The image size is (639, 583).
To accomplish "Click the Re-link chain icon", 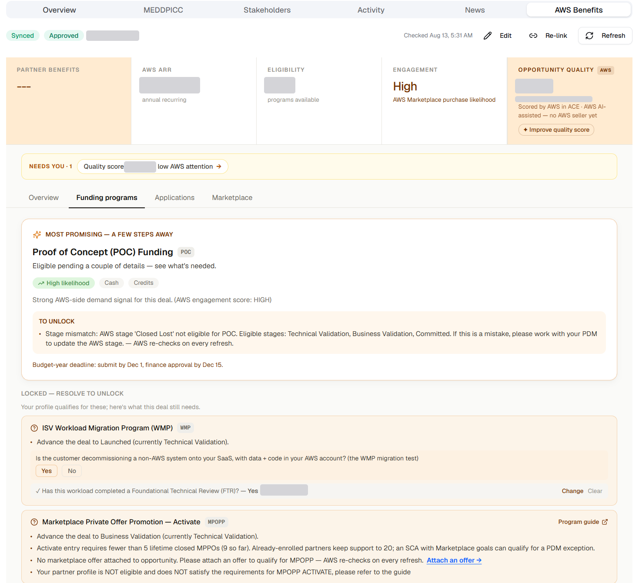I will point(533,36).
